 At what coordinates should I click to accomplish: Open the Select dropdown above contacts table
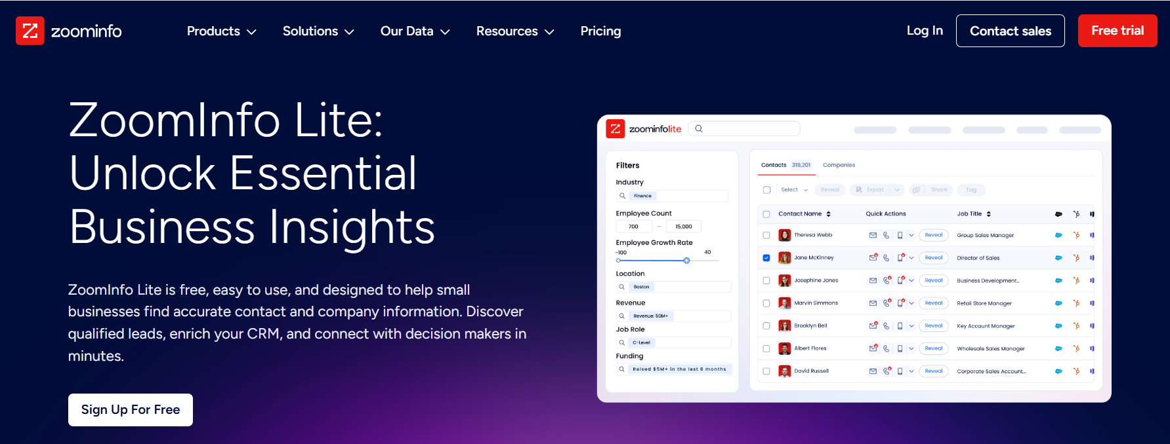click(794, 190)
